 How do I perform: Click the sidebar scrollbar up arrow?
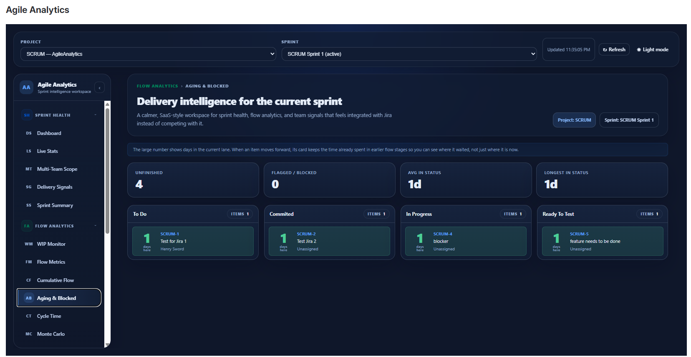pos(108,104)
